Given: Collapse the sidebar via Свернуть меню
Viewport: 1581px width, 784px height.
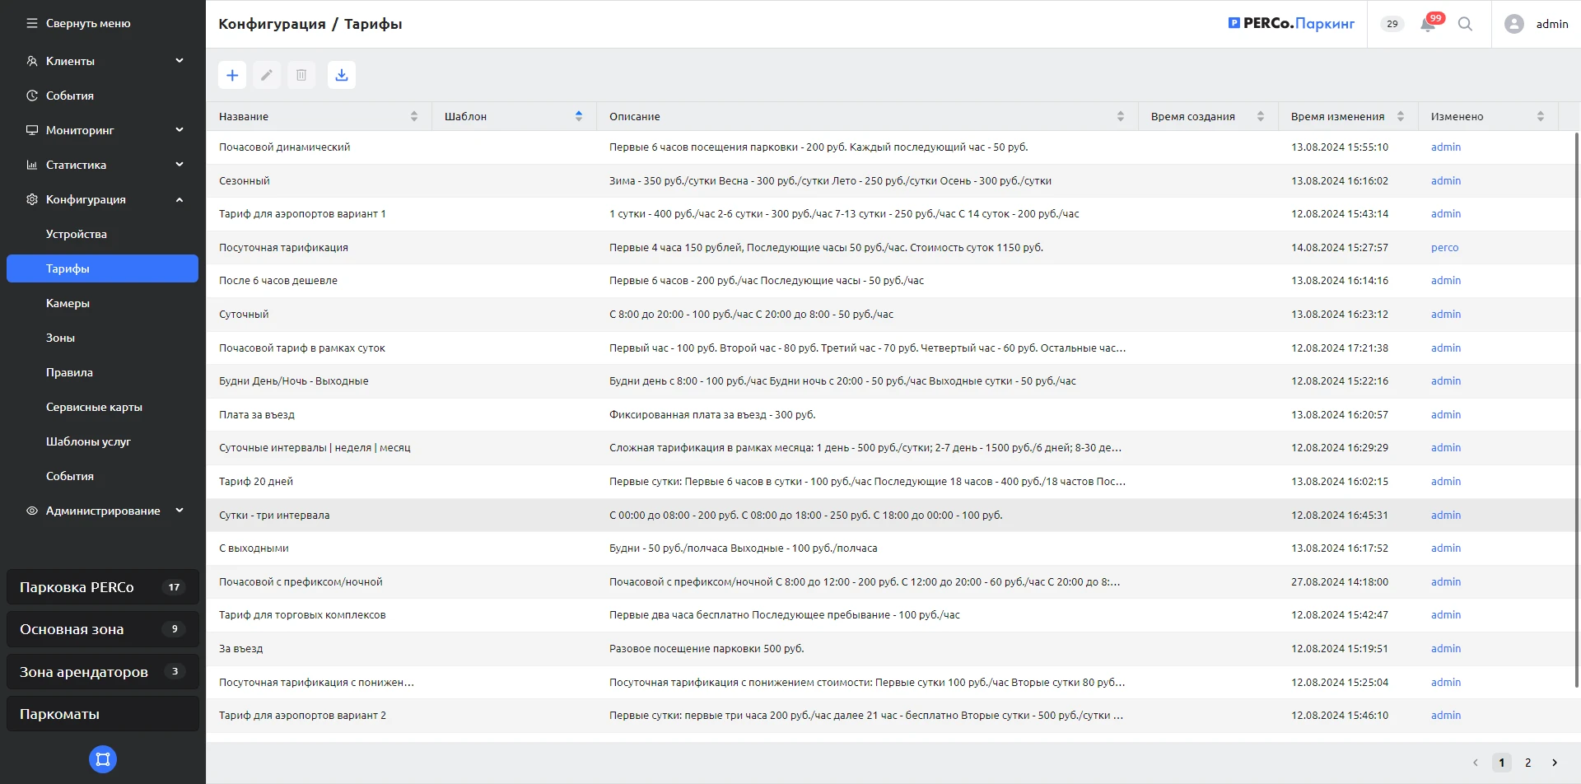Looking at the screenshot, I should click(79, 23).
